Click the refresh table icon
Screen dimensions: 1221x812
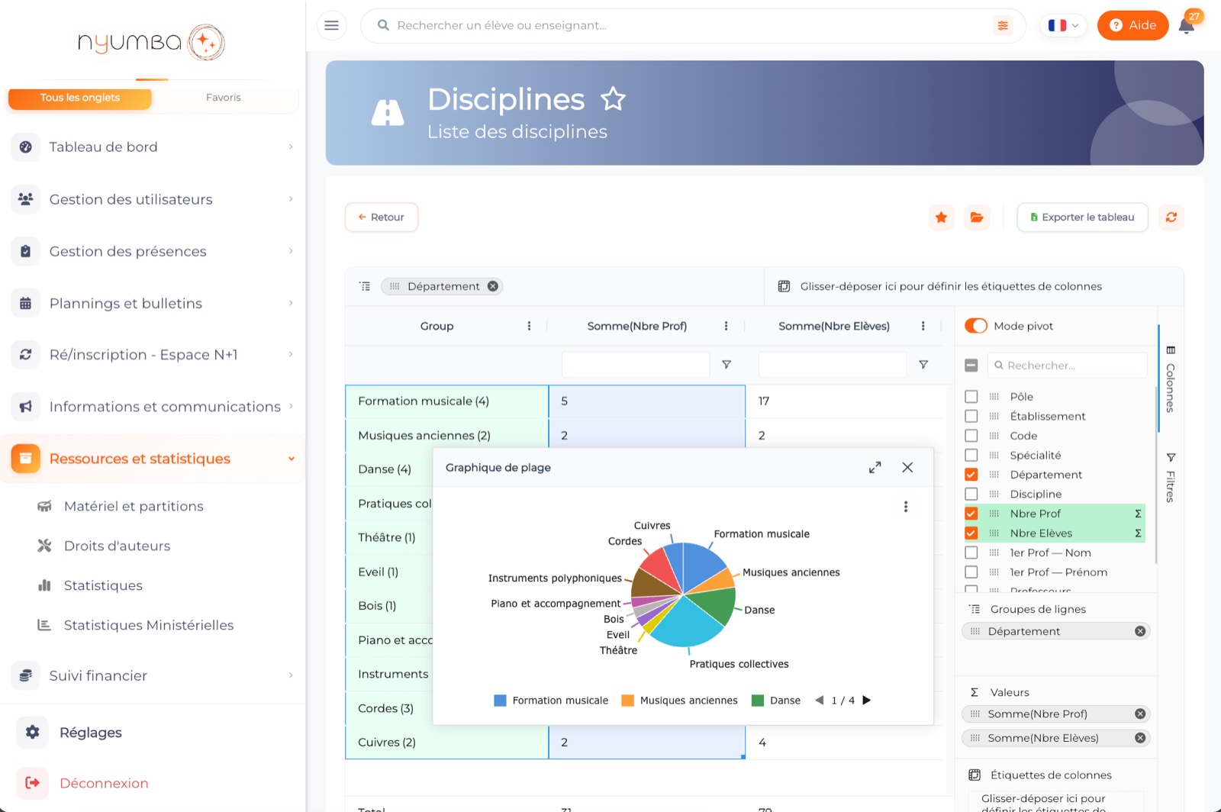[x=1171, y=217]
